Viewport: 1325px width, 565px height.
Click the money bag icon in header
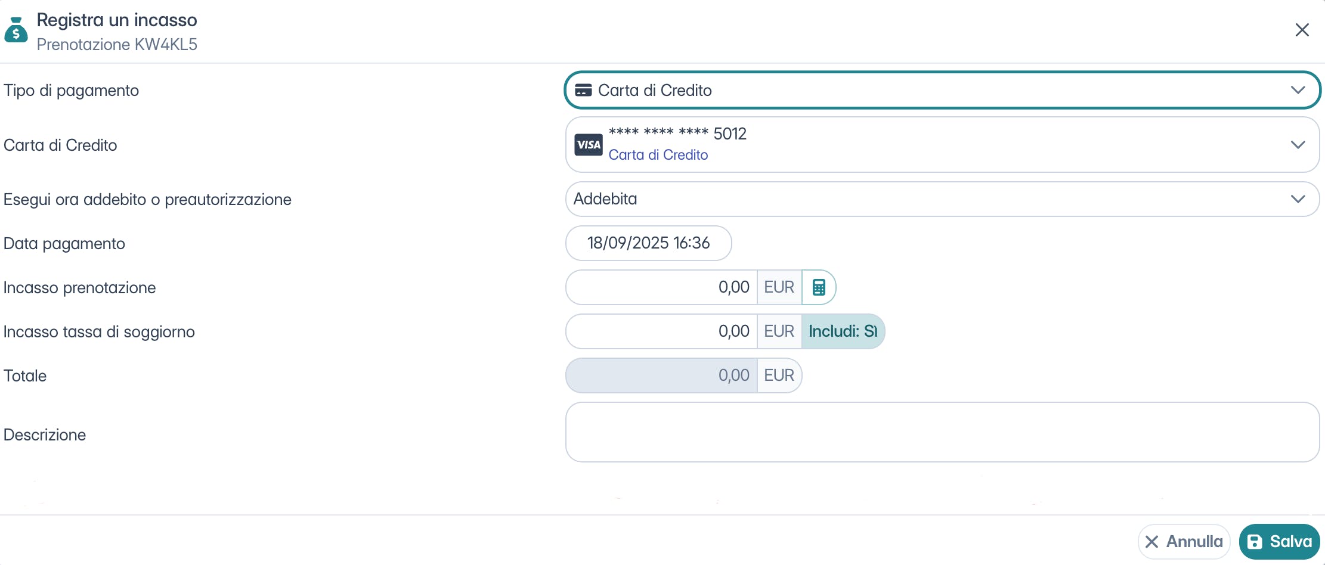pos(16,30)
